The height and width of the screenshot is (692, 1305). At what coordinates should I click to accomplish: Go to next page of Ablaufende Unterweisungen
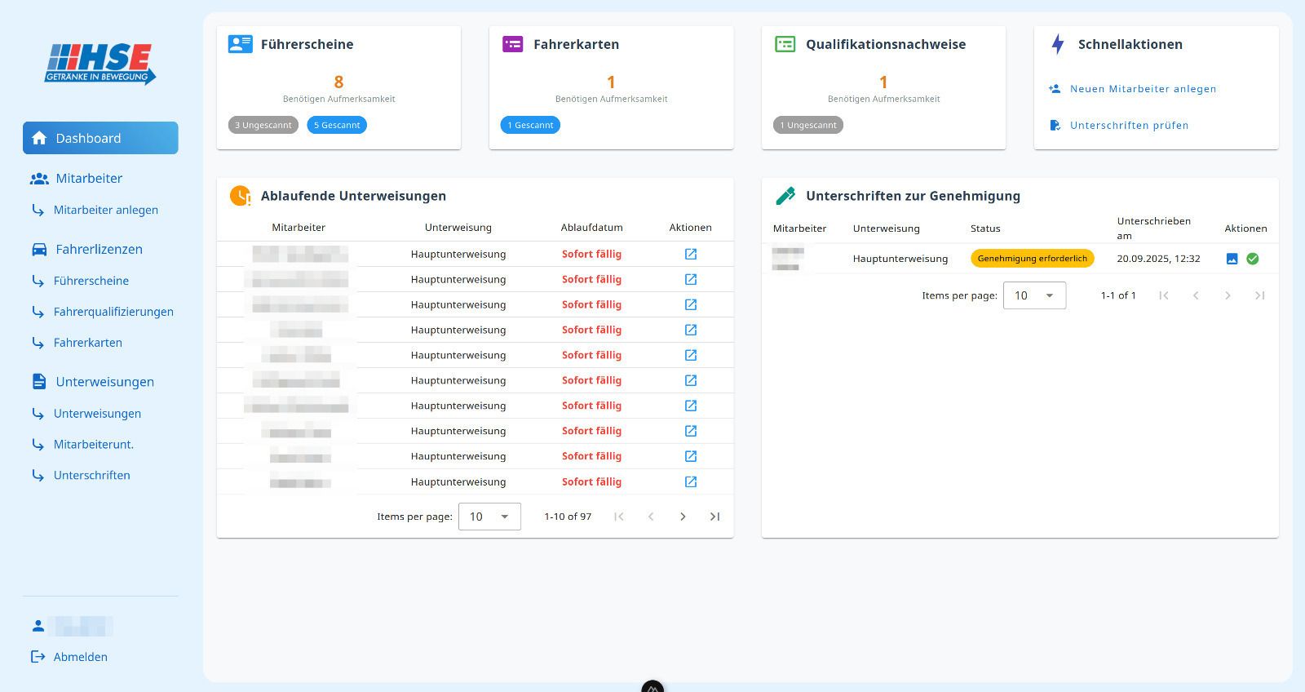tap(683, 517)
